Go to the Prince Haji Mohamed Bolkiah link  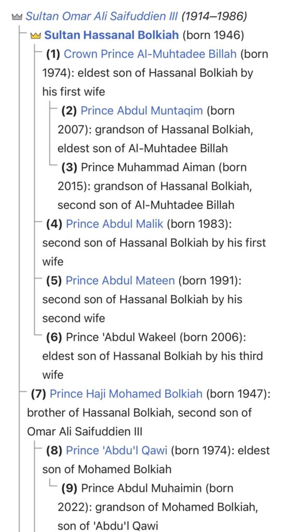click(x=126, y=394)
